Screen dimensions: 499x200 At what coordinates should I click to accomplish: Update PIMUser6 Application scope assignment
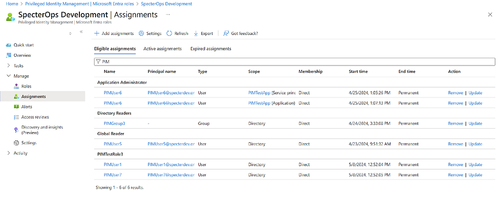tap(476, 103)
